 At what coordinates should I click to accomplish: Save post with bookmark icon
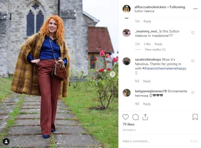pyautogui.click(x=195, y=117)
